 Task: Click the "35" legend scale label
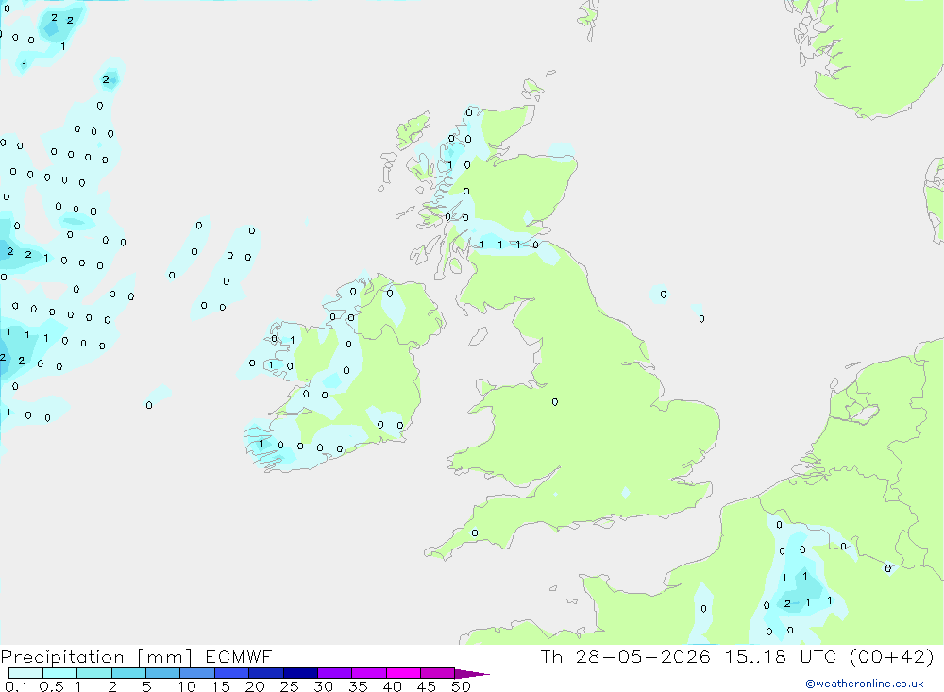358,686
